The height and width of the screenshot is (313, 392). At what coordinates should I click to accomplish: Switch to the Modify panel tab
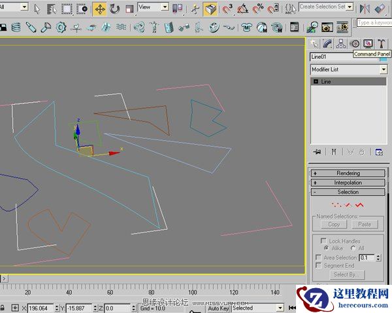[327, 44]
